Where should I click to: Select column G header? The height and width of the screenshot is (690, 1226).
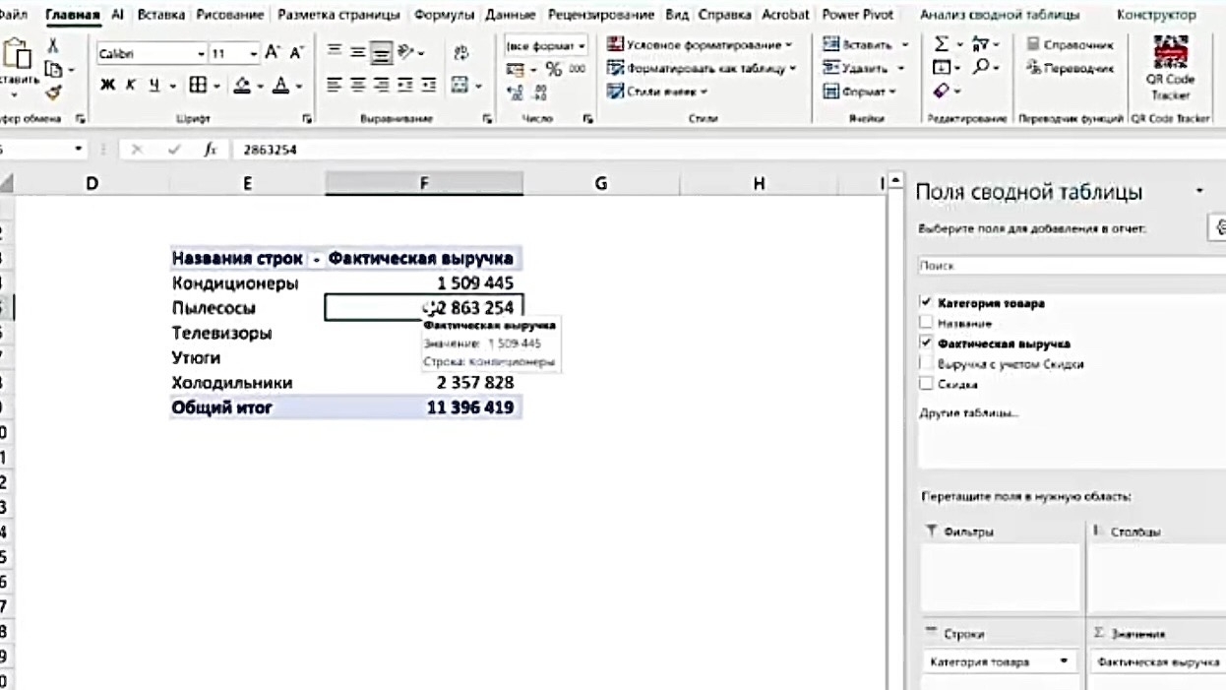coord(600,183)
